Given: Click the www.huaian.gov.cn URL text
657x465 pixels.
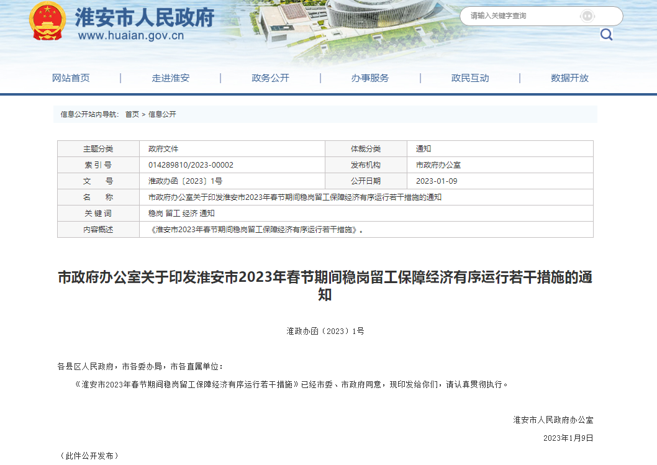Looking at the screenshot, I should [x=131, y=35].
